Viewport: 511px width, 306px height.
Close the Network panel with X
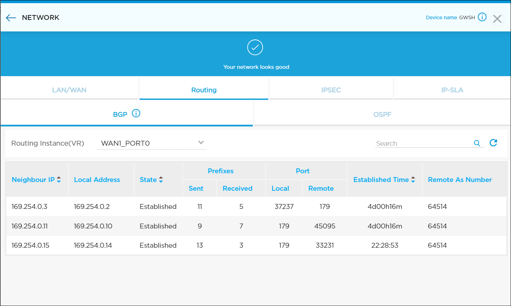[497, 19]
